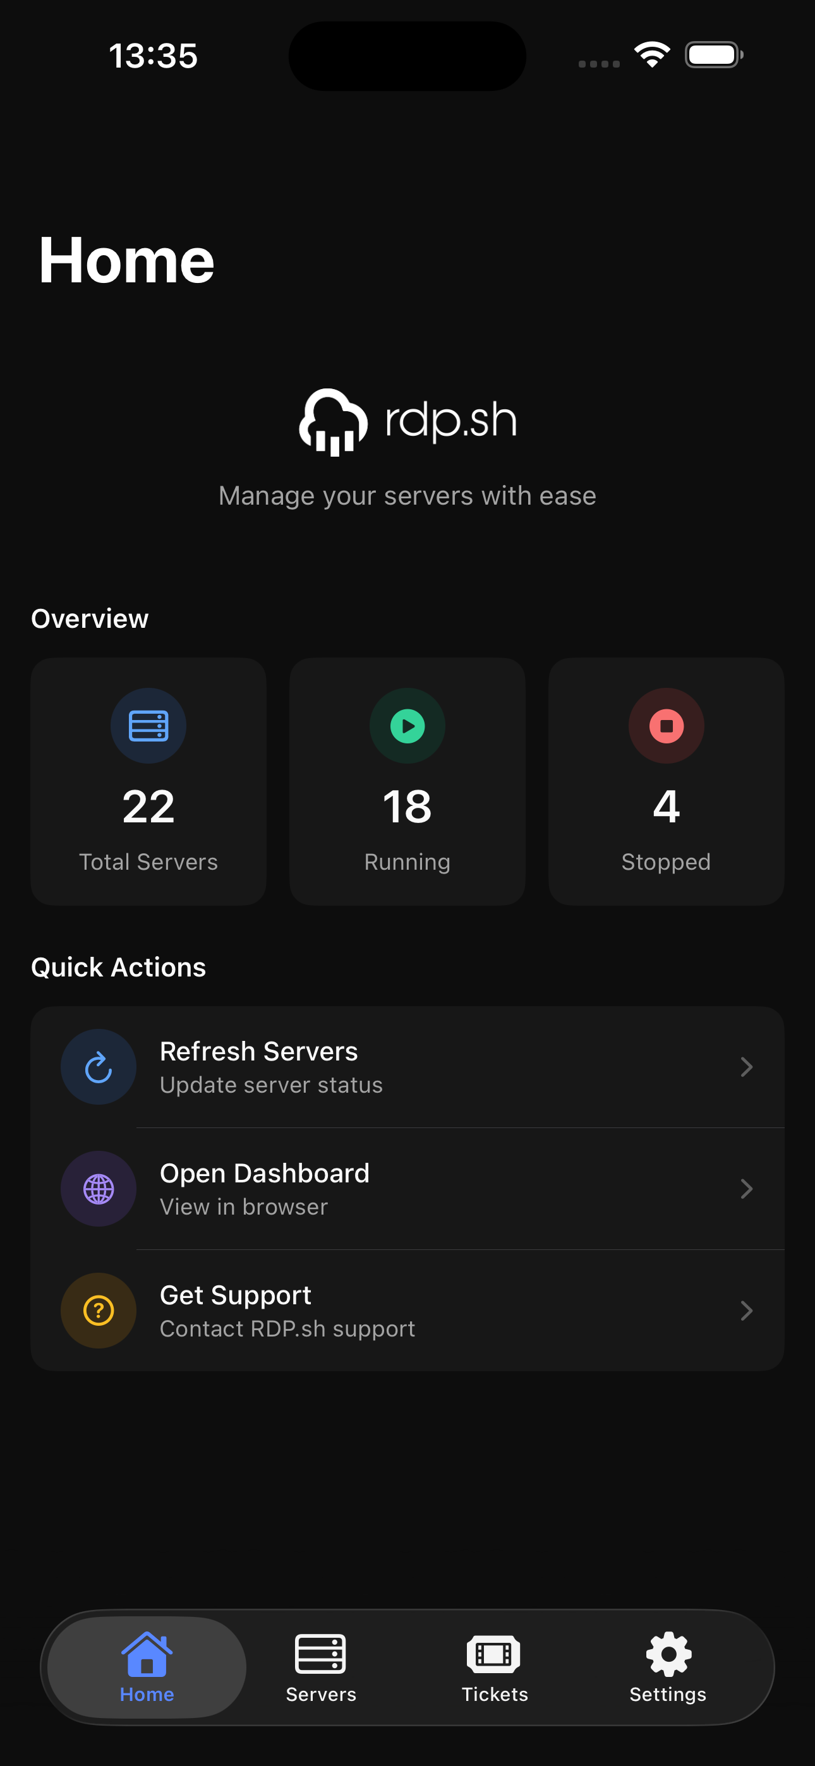Open Dashboard to view in browser
Viewport: 815px width, 1766px height.
407,1189
